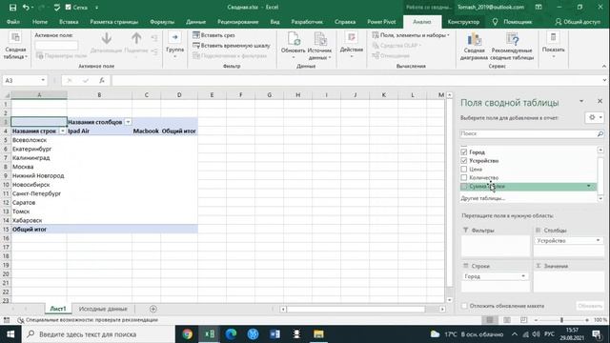The height and width of the screenshot is (343, 610).
Task: Click Вставить временную шкалу (Insert timeline)
Action: point(232,46)
